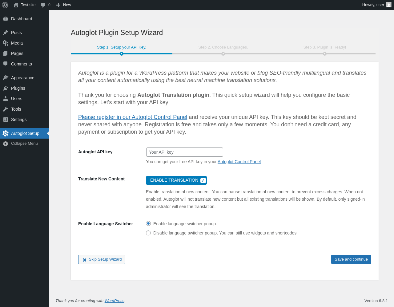Viewport: 394px width, 307px height.
Task: Focus the Autoglot API key field
Action: pyautogui.click(x=184, y=152)
